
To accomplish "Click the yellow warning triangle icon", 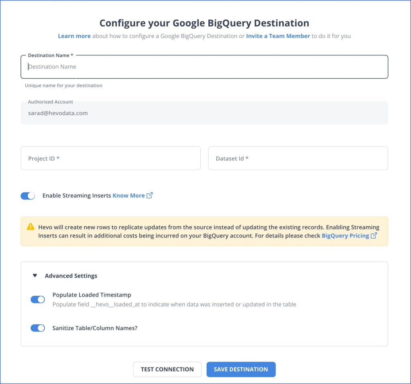I will (31, 227).
